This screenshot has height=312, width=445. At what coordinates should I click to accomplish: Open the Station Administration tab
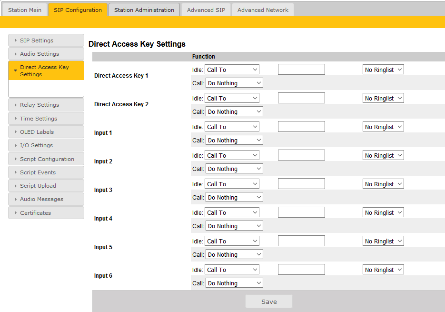click(x=144, y=10)
